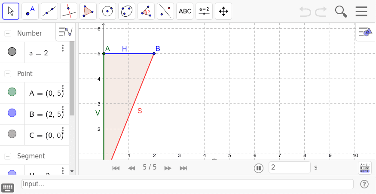The width and height of the screenshot is (376, 194).
Task: Collapse the Segment group
Action: coord(8,156)
